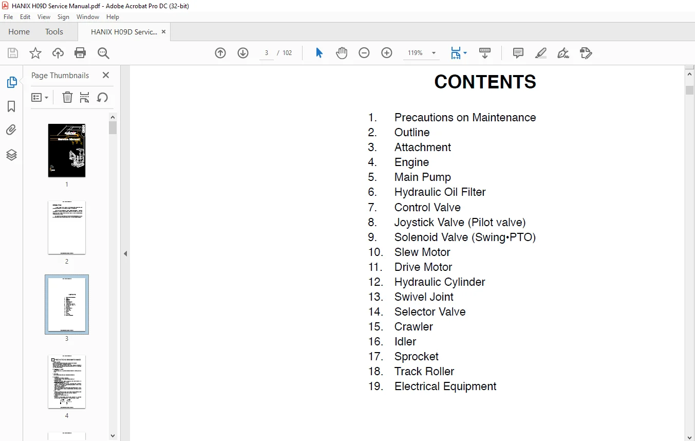695x441 pixels.
Task: Click the "Joystick Valve (Pilot valve)" entry
Action: (x=460, y=223)
